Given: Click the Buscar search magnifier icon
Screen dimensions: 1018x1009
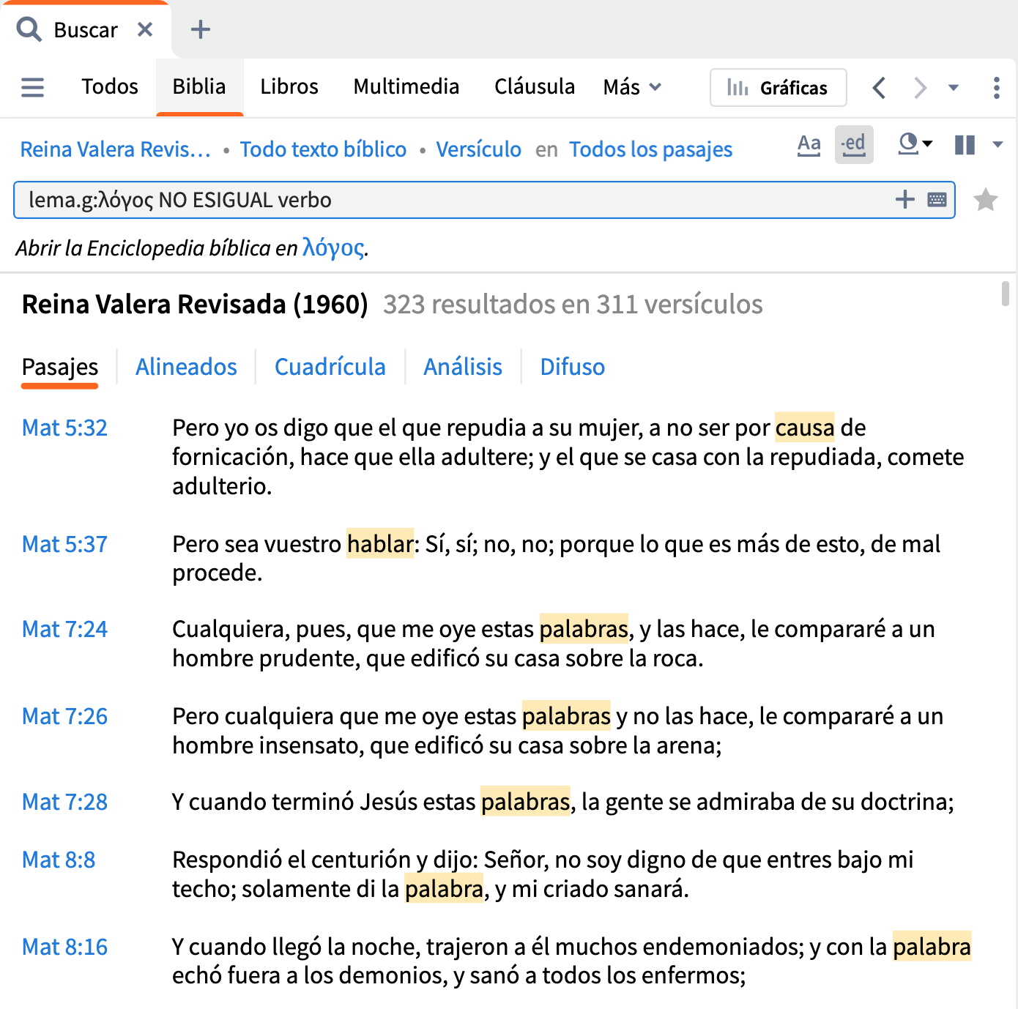Looking at the screenshot, I should tap(29, 29).
